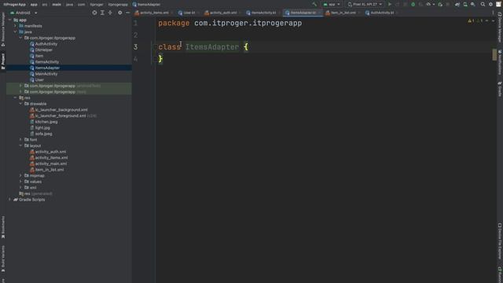503x283 pixels.
Task: Click the Sync Project with Gradle Files icon
Action: click(457, 4)
